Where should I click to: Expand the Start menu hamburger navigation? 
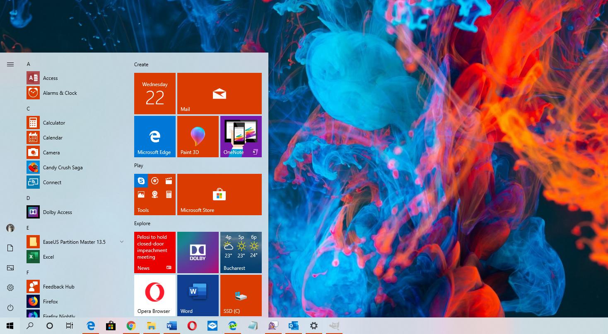tap(10, 64)
